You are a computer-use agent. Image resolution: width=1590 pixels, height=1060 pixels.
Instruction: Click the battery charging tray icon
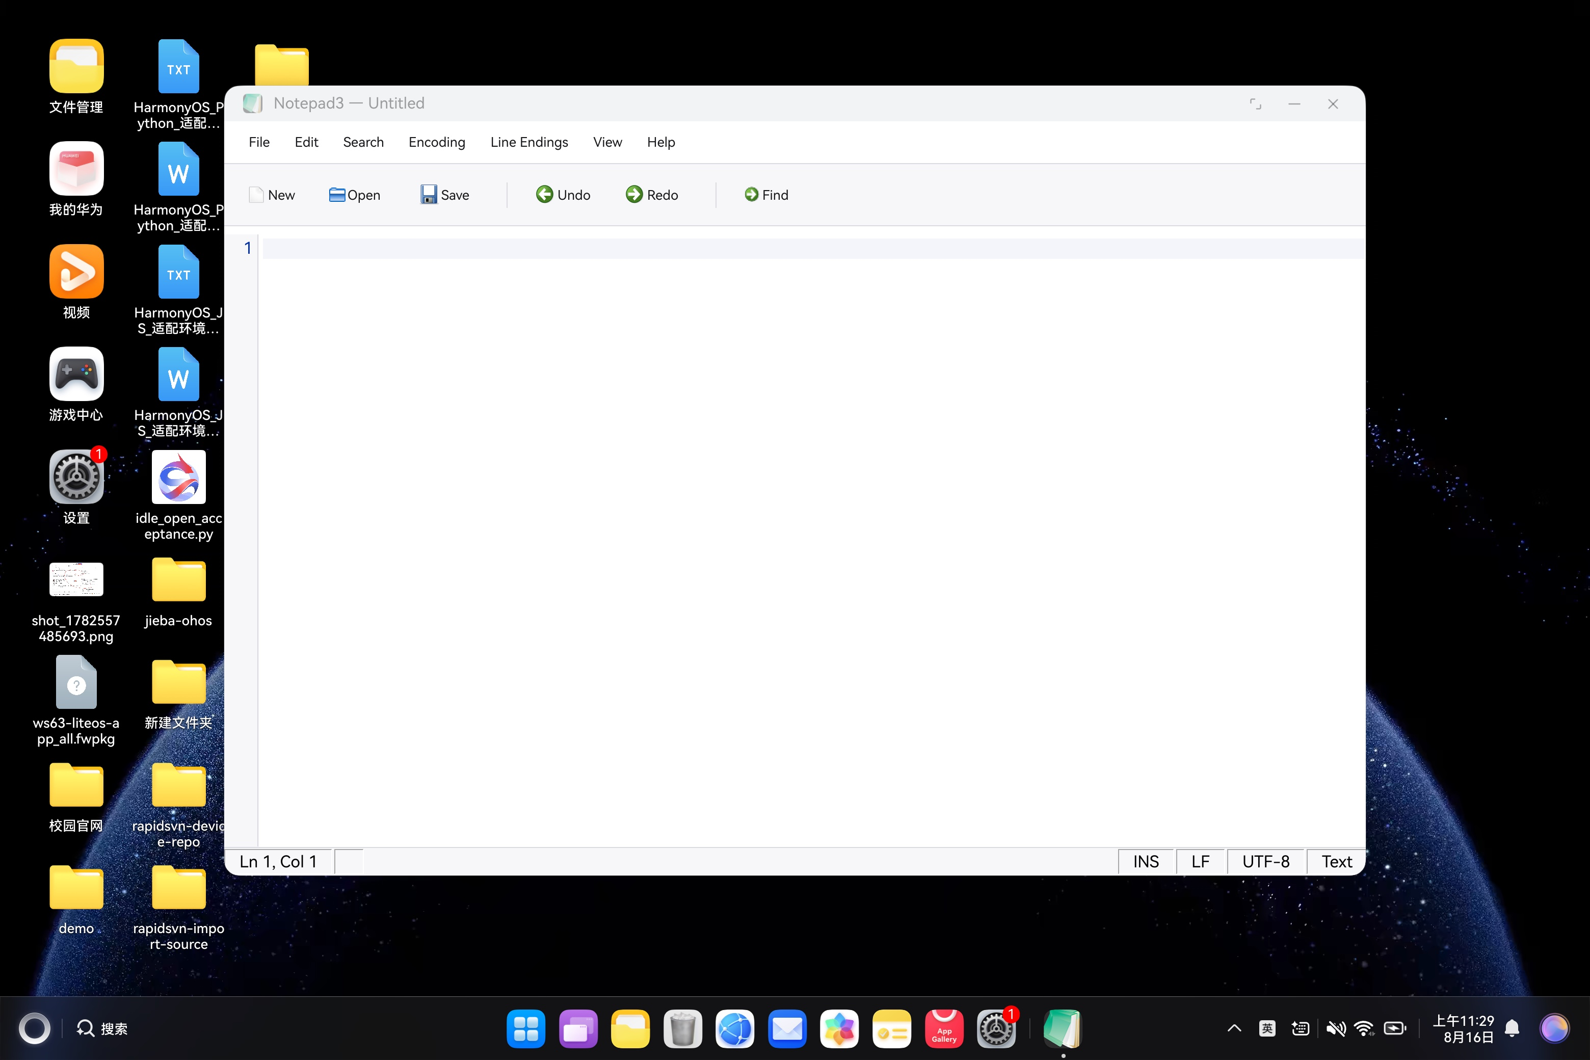[1395, 1029]
